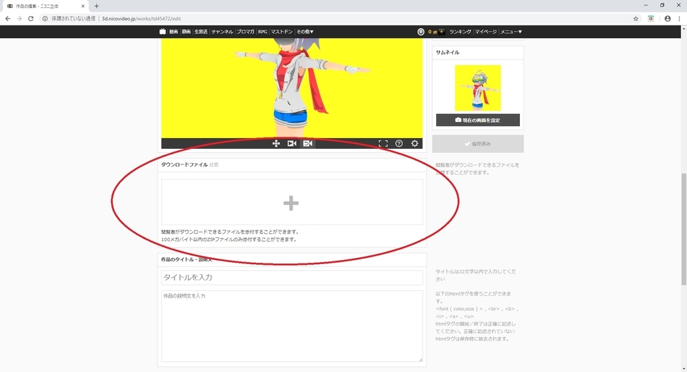Expand the その他 dropdown in the nav bar
The height and width of the screenshot is (372, 687).
(305, 32)
